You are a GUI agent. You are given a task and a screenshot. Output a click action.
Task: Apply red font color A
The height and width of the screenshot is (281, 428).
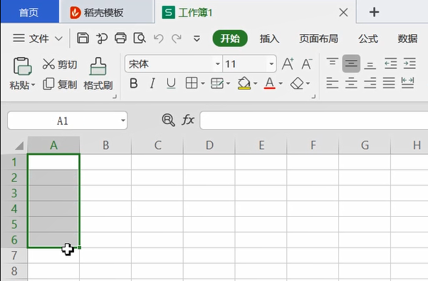pyautogui.click(x=270, y=83)
